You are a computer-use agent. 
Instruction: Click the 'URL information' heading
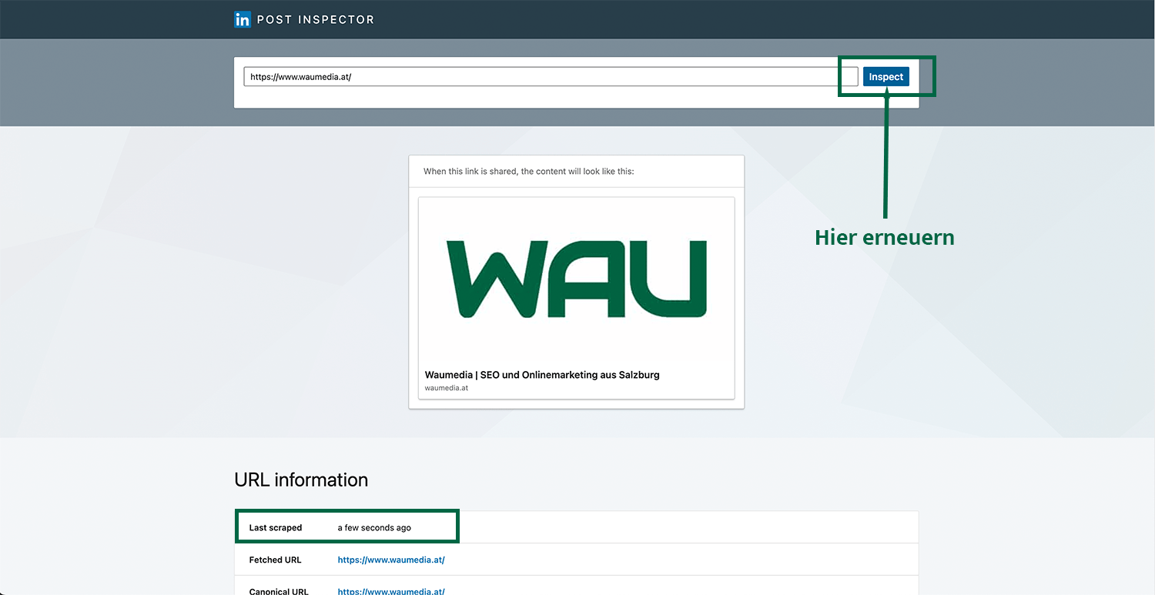click(301, 480)
